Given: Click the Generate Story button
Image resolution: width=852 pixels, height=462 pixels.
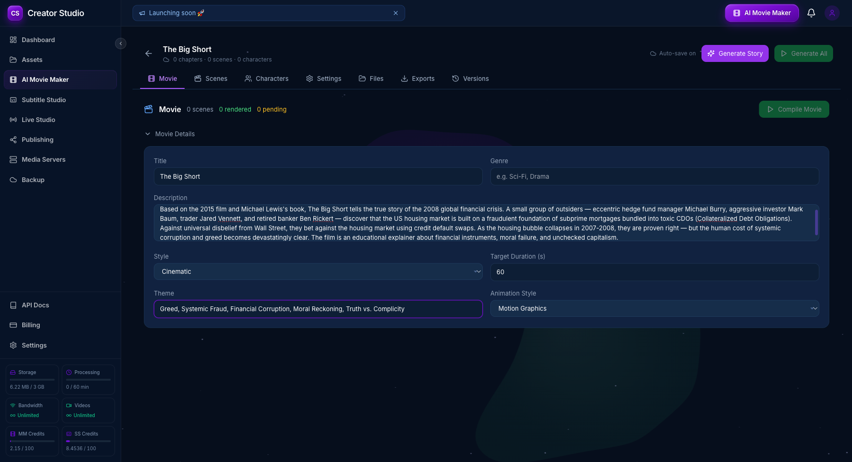Looking at the screenshot, I should click(735, 53).
